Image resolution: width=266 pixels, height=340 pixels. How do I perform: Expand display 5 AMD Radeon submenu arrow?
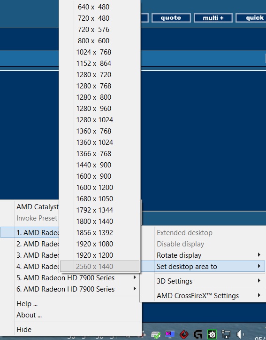tap(135, 277)
